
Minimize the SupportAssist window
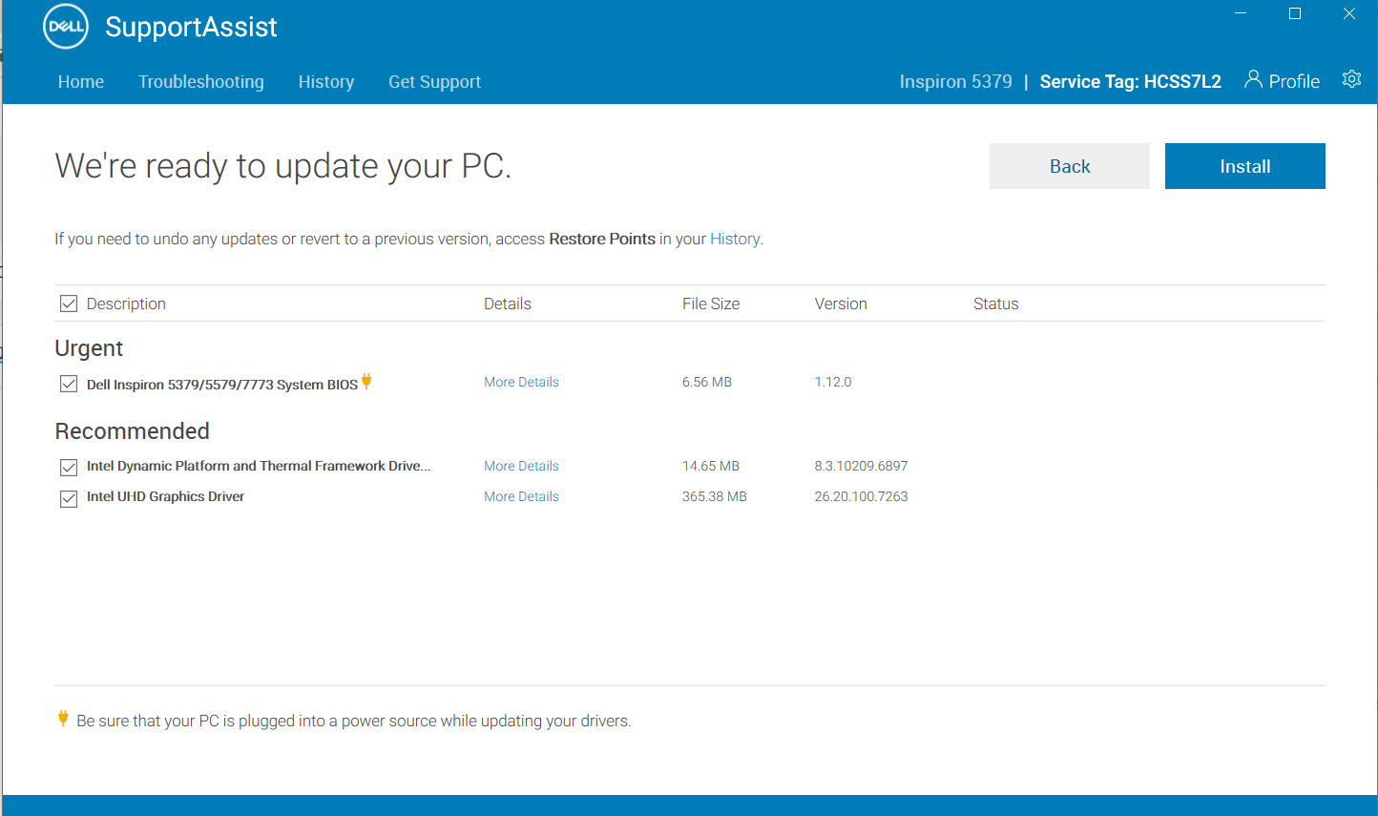1241,13
